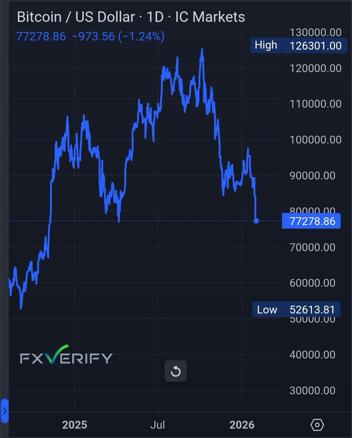Select the High 126301.00 price label

pyautogui.click(x=297, y=45)
